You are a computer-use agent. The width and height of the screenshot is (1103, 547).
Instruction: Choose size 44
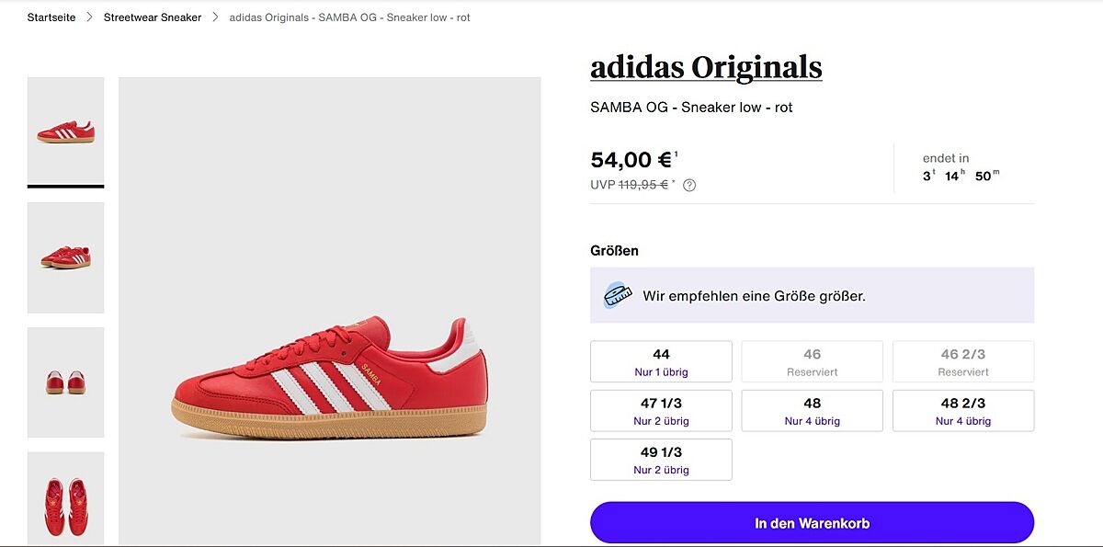pyautogui.click(x=661, y=362)
